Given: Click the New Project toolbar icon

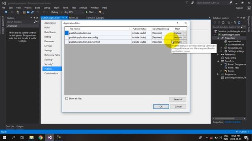Looking at the screenshot, I should (x=18, y=12).
